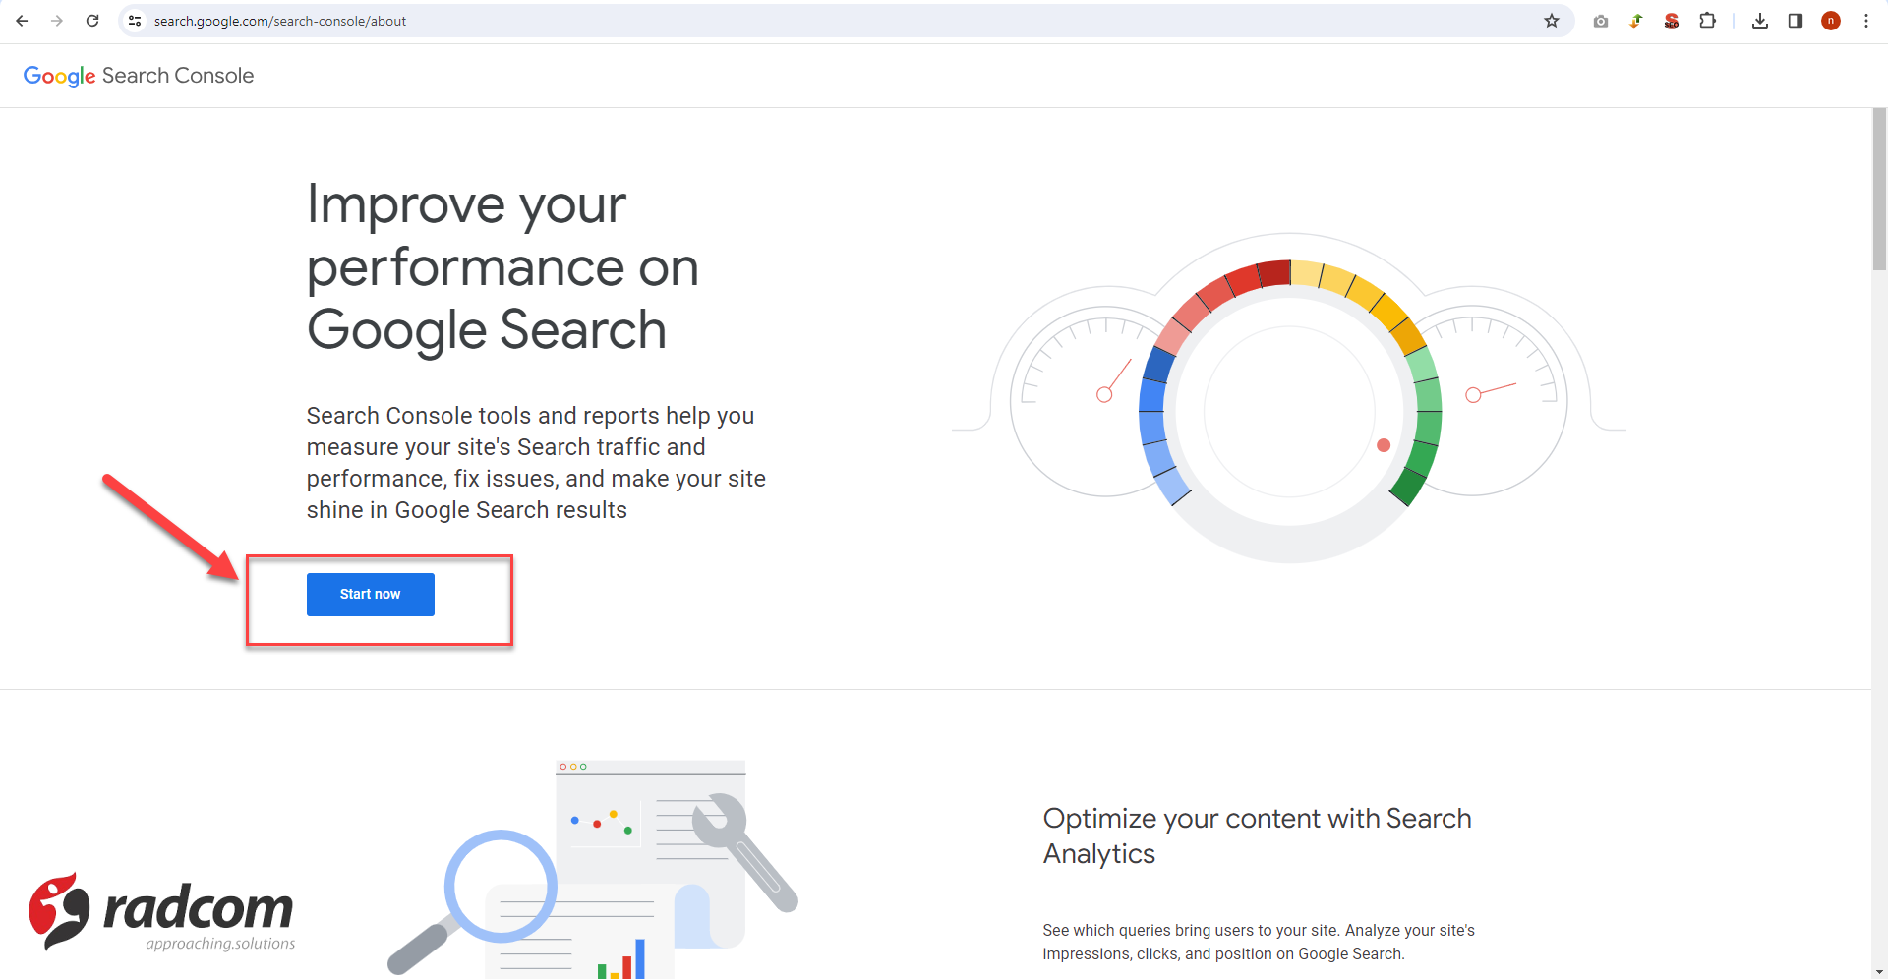
Task: Open the three-dot Chrome menu
Action: tap(1866, 20)
